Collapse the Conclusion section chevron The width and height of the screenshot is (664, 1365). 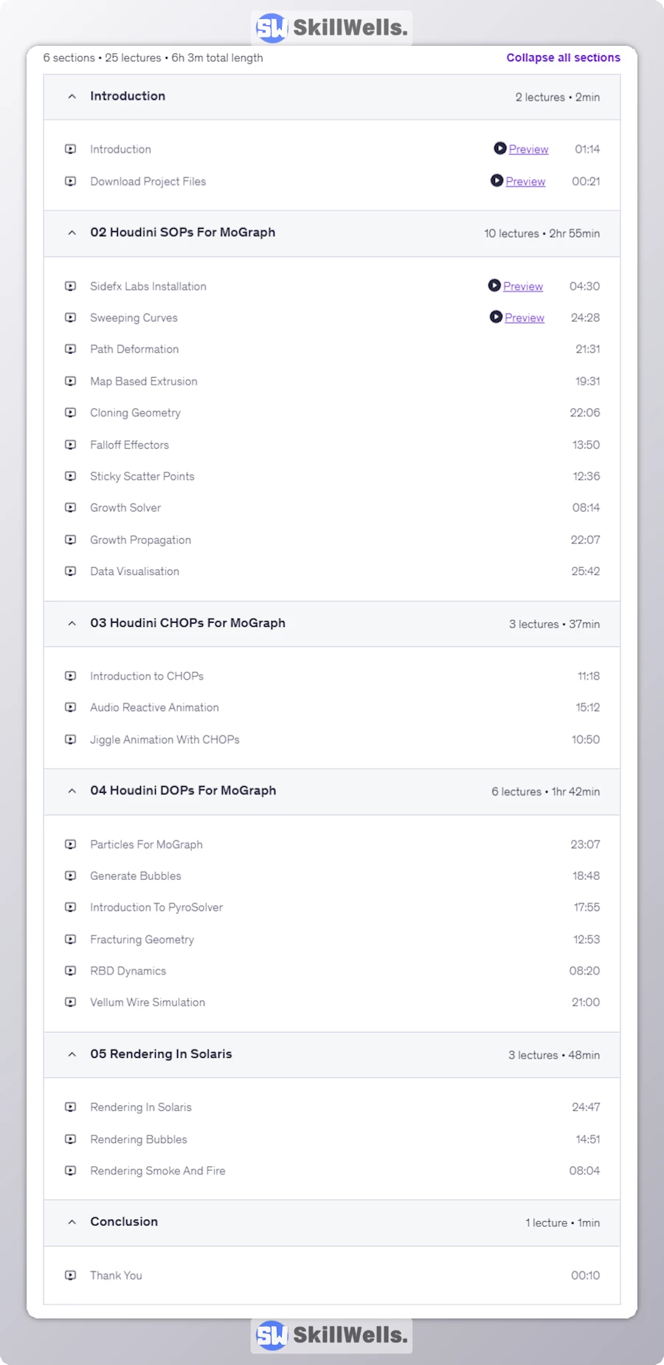coord(72,1222)
